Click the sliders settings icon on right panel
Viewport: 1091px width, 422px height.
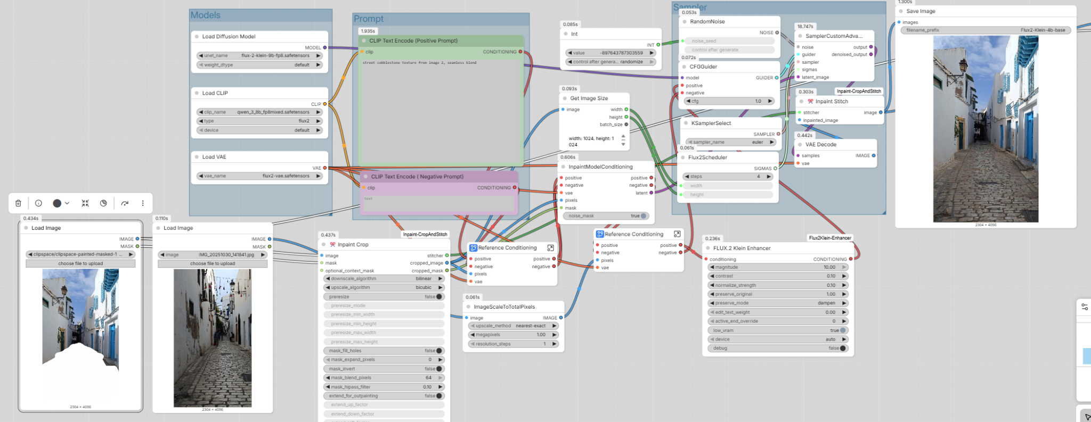[x=1084, y=307]
